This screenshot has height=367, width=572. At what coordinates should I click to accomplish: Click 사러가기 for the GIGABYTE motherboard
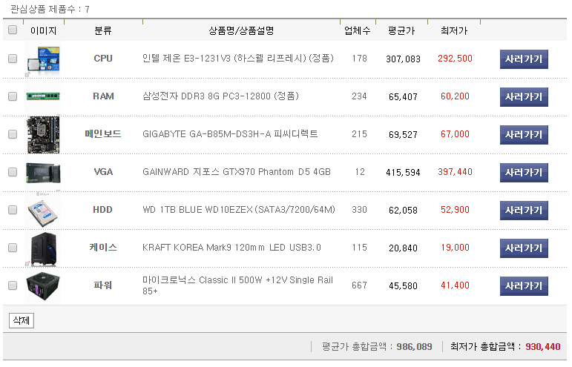(524, 135)
